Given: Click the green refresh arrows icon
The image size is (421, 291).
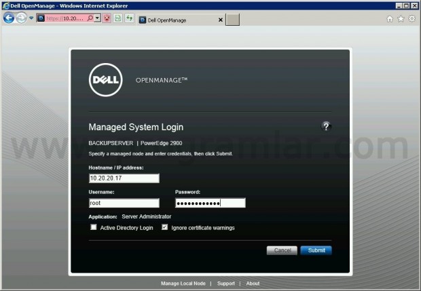Looking at the screenshot, I should click(x=130, y=18).
